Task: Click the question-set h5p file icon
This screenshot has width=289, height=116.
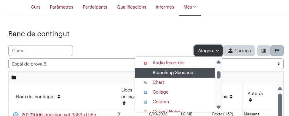Action: 16,114
